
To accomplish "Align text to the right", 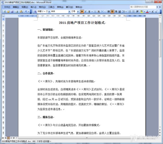I will 116,12.
